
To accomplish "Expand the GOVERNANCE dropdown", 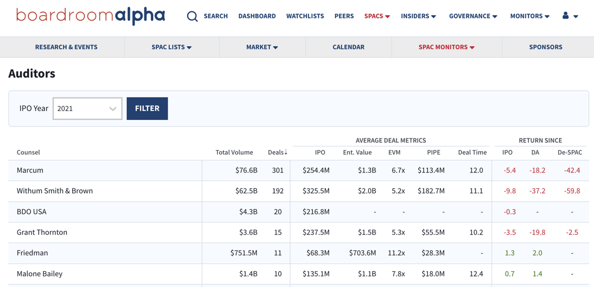I will (473, 16).
